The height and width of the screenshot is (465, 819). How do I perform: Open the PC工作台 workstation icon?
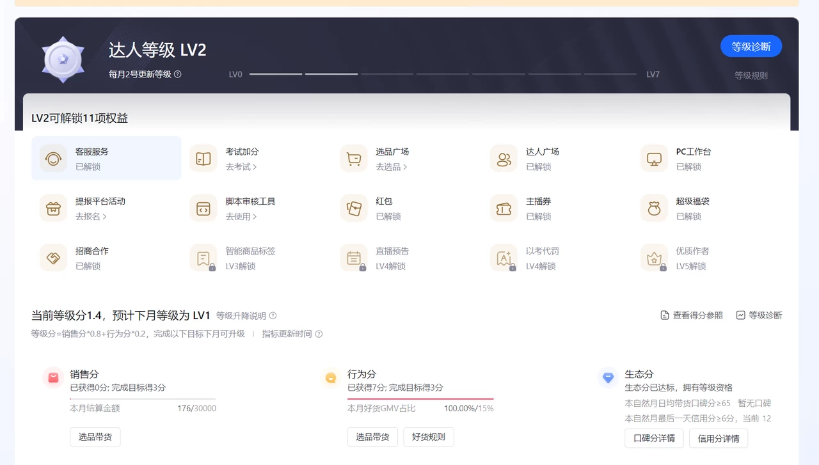pos(653,158)
